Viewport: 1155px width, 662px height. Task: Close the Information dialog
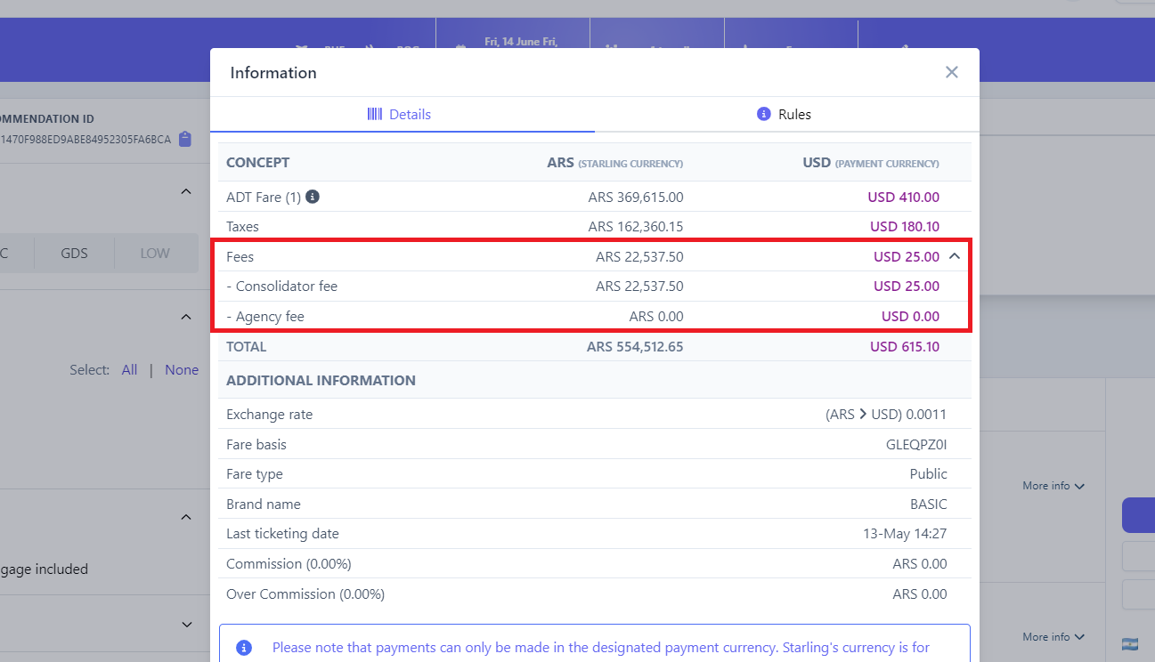pos(952,72)
